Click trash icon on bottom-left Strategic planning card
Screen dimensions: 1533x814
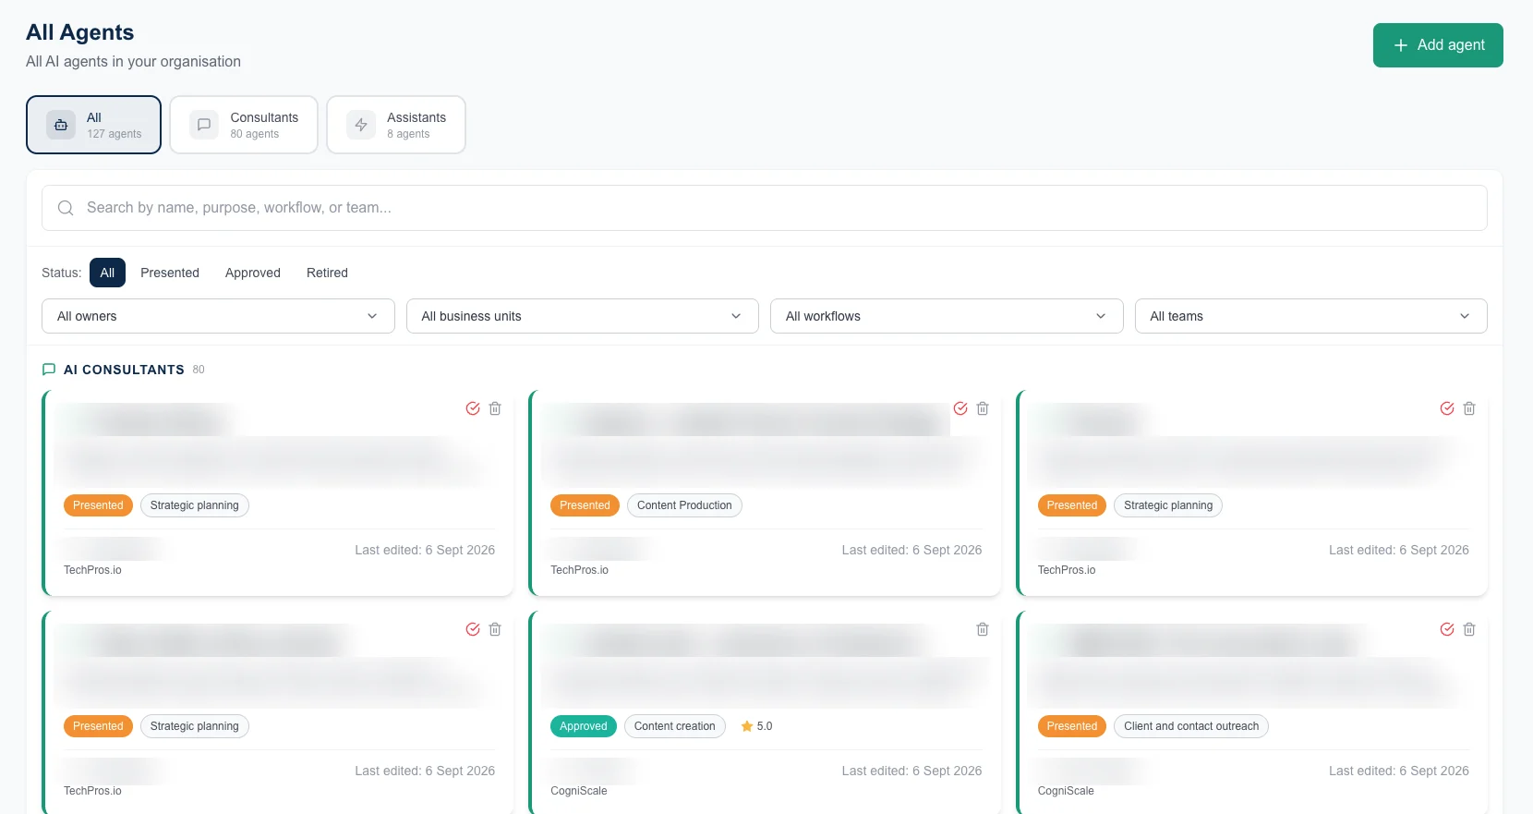pos(495,629)
